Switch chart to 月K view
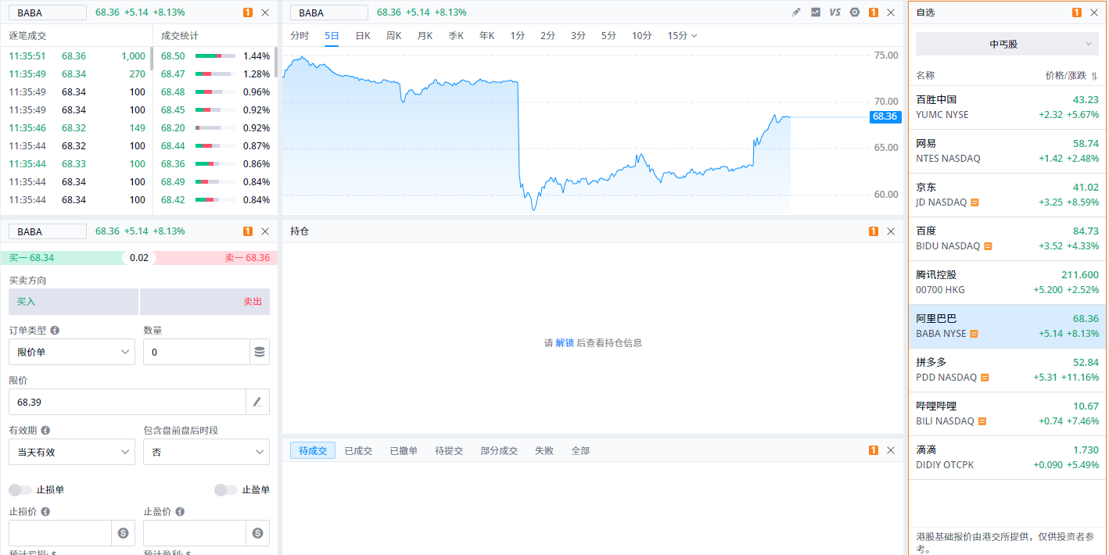This screenshot has width=1109, height=555. click(425, 36)
